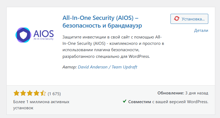Click the third rating star
220x118 pixels.
(x=30, y=93)
